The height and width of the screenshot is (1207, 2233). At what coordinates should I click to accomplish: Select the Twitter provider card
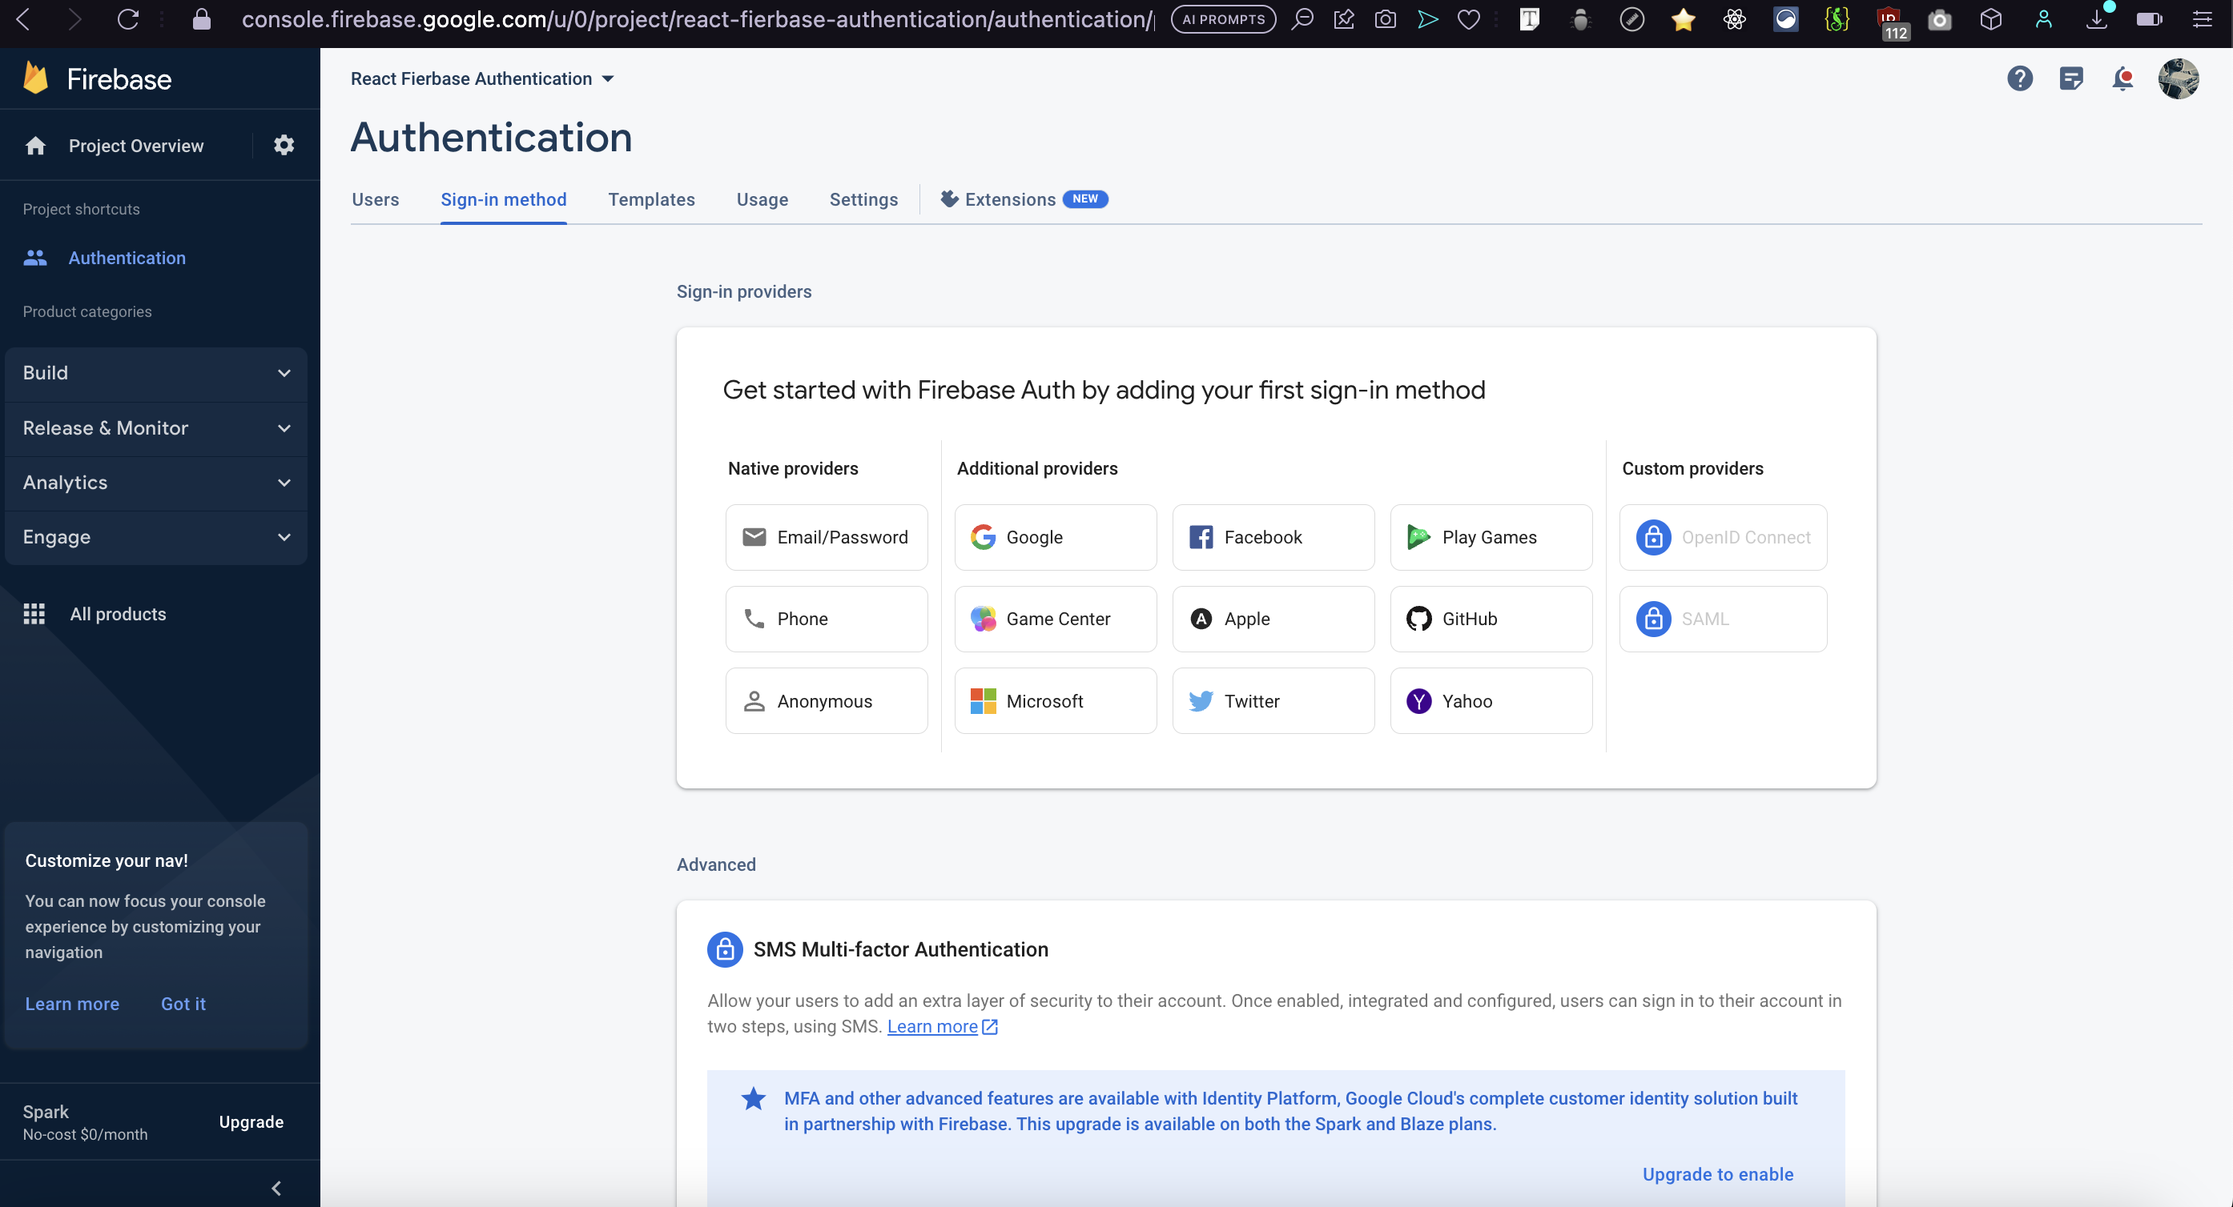pyautogui.click(x=1273, y=701)
